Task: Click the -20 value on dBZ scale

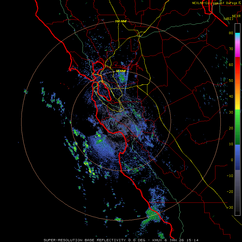Action: tap(230, 192)
